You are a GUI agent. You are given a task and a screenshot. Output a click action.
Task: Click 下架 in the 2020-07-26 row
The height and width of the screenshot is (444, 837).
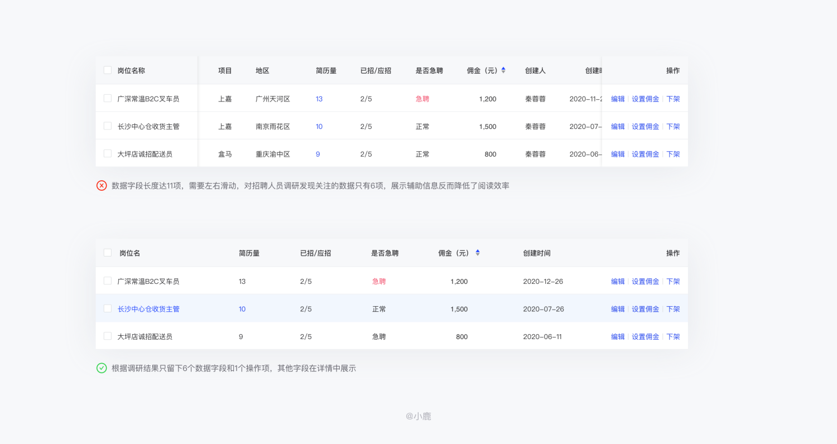[x=673, y=309]
